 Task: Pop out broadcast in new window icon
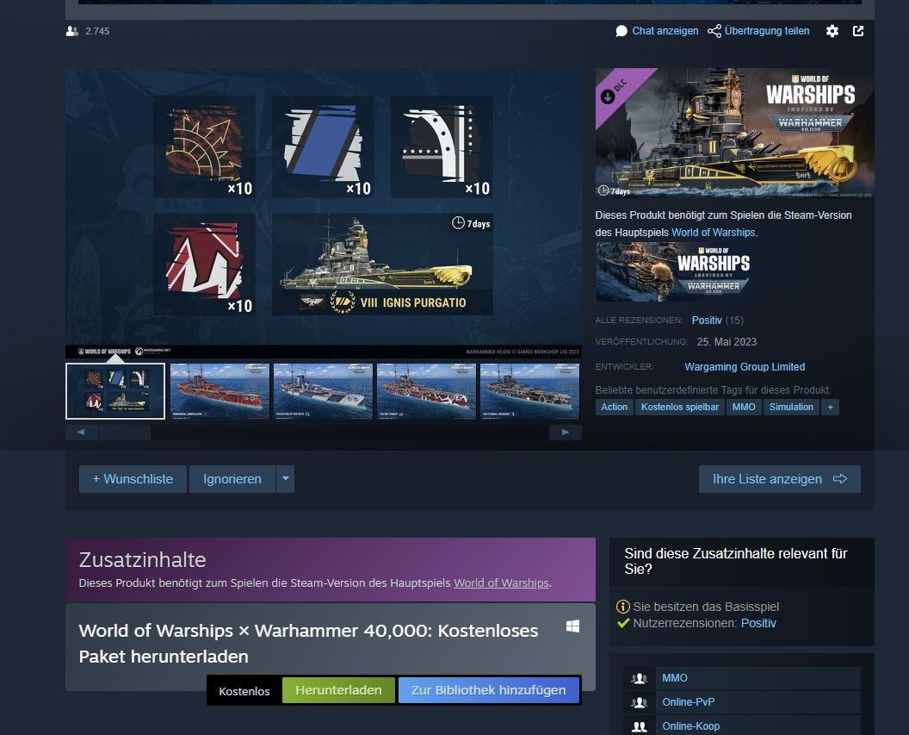[x=858, y=31]
